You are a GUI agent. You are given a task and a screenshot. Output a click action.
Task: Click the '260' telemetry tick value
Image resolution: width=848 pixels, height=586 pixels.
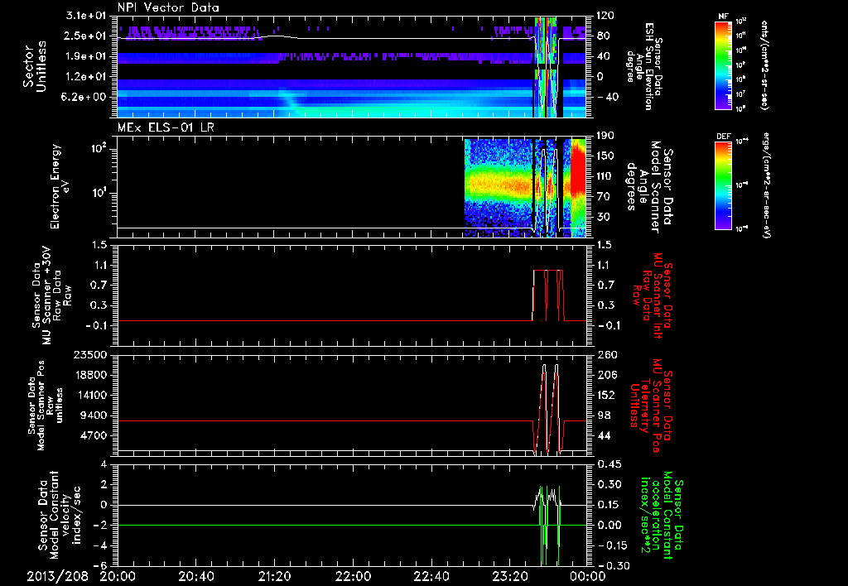[605, 354]
